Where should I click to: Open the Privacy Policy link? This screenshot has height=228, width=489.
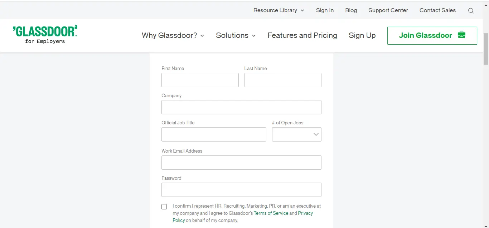pos(305,213)
